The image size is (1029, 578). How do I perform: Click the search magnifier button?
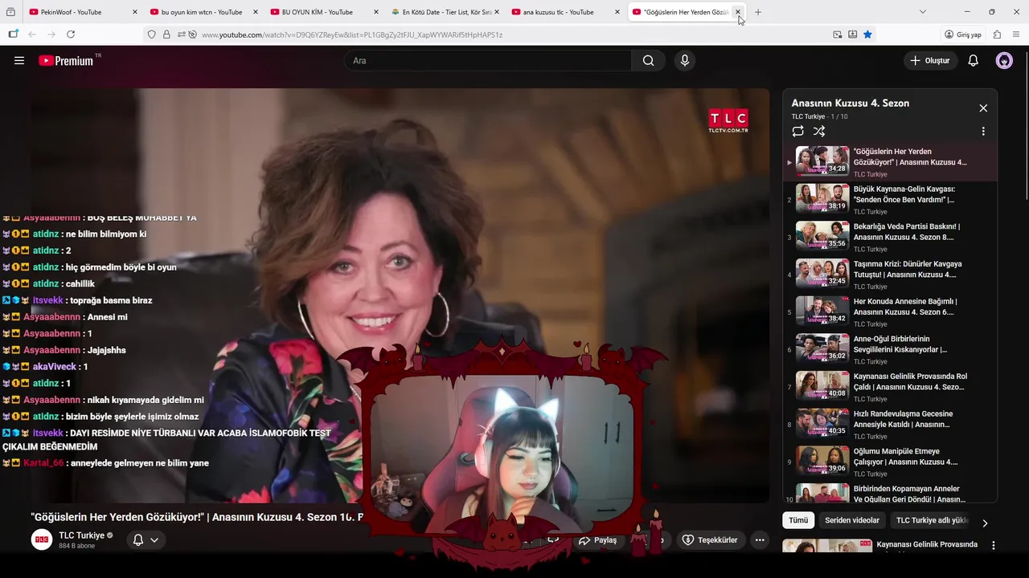(649, 60)
